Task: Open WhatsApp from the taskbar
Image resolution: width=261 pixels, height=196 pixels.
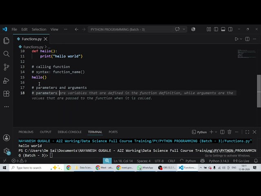Action: [145, 168]
